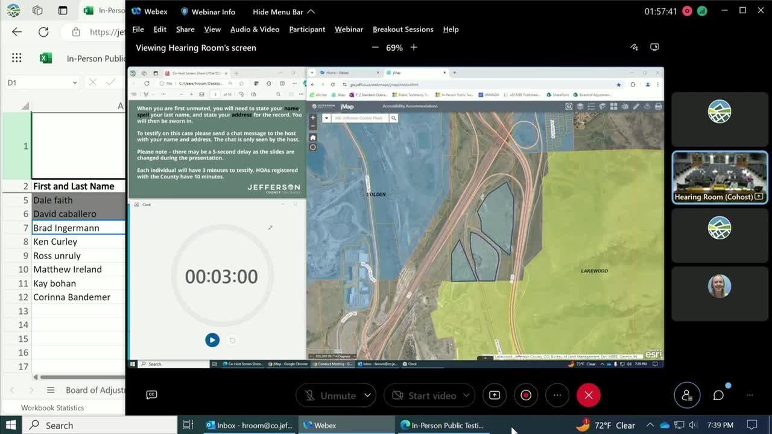Viewport: 772px width, 434px height.
Task: Select cell Dale faith in Excel
Action: click(78, 200)
